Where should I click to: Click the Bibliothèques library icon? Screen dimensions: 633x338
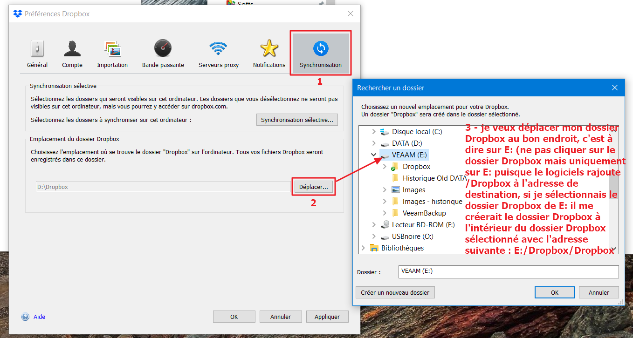[374, 248]
